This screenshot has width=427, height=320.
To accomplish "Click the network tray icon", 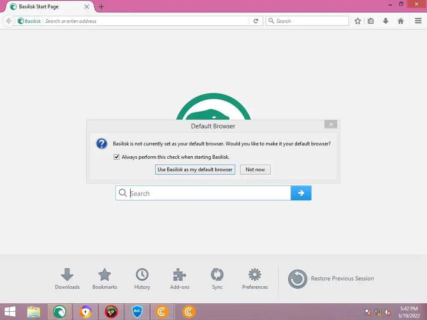I will tap(378, 312).
